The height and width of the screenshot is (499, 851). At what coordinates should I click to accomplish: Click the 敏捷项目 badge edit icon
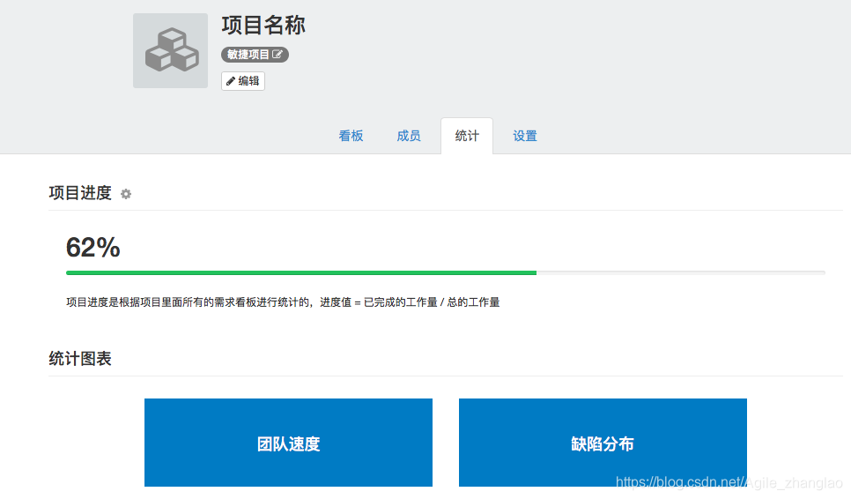pyautogui.click(x=277, y=55)
